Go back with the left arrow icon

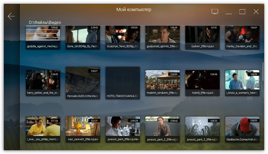pos(11,16)
